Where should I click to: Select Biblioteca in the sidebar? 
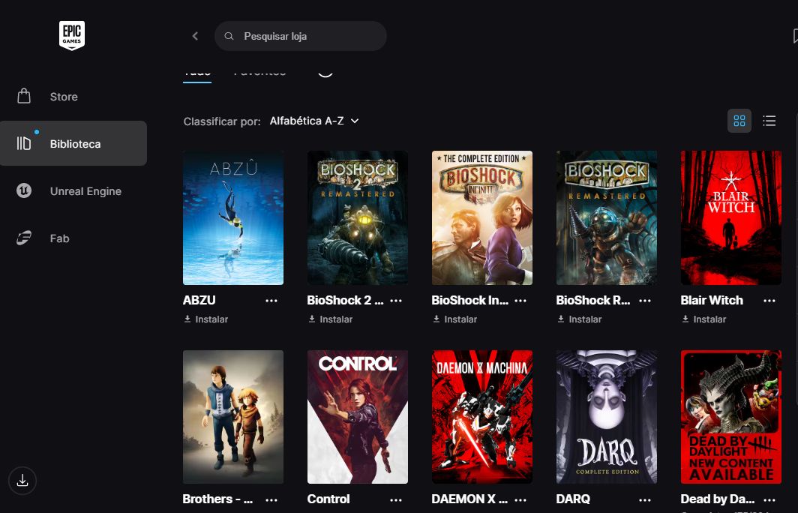[x=75, y=144]
